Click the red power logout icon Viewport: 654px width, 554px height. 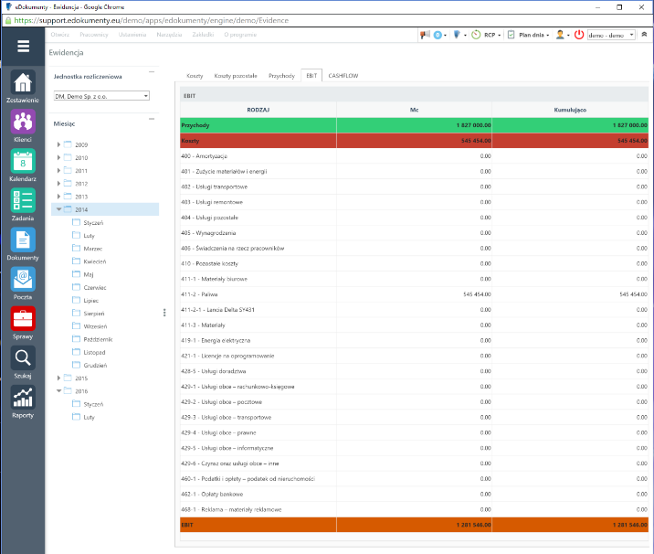pyautogui.click(x=579, y=35)
